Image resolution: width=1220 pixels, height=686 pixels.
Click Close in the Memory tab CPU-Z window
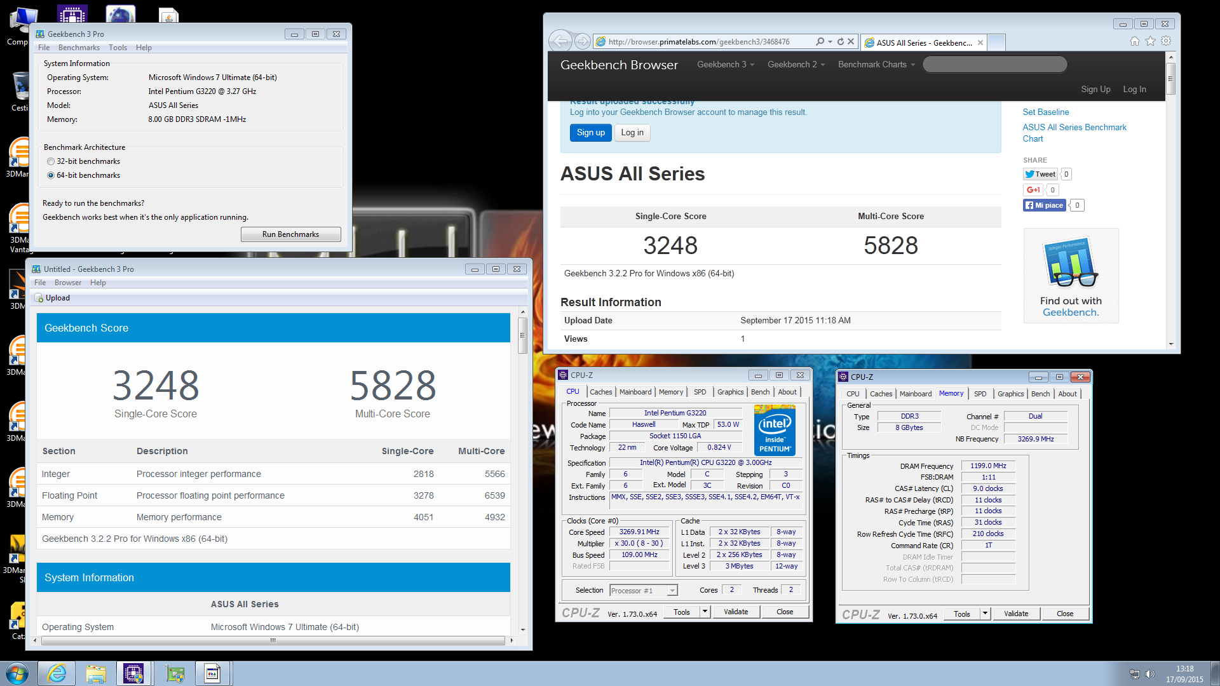point(1065,614)
